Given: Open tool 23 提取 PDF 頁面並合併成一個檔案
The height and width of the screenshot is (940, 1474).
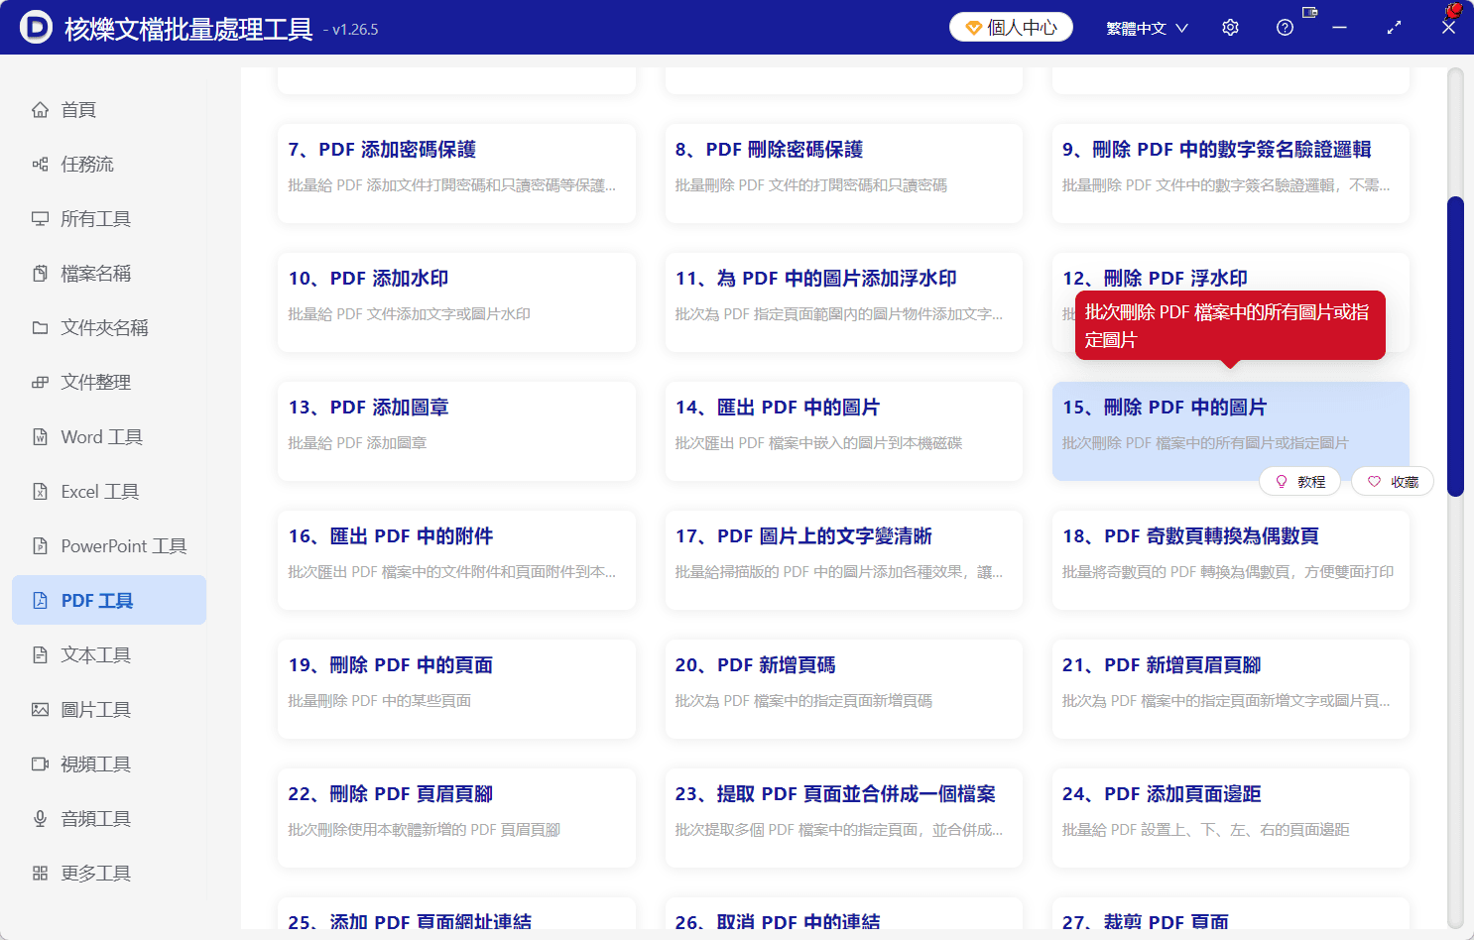Looking at the screenshot, I should pyautogui.click(x=843, y=818).
